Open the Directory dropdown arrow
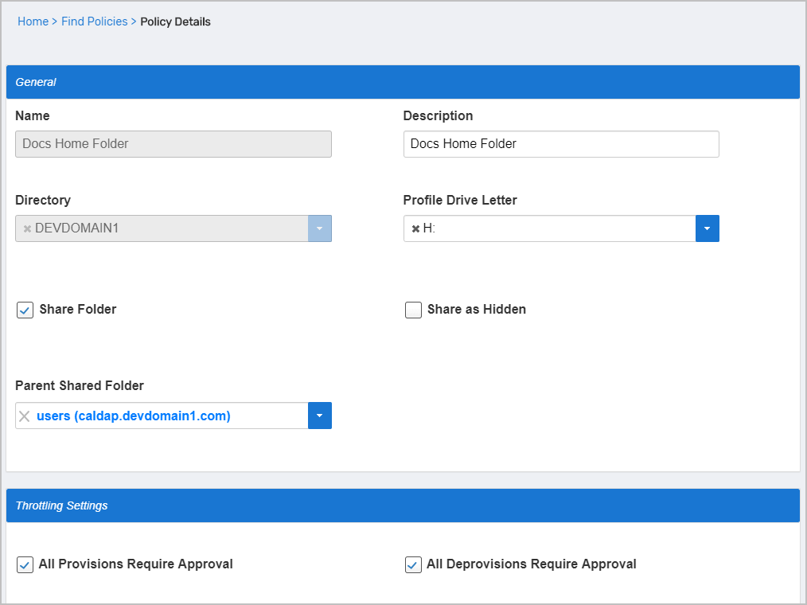The height and width of the screenshot is (605, 807). 319,228
